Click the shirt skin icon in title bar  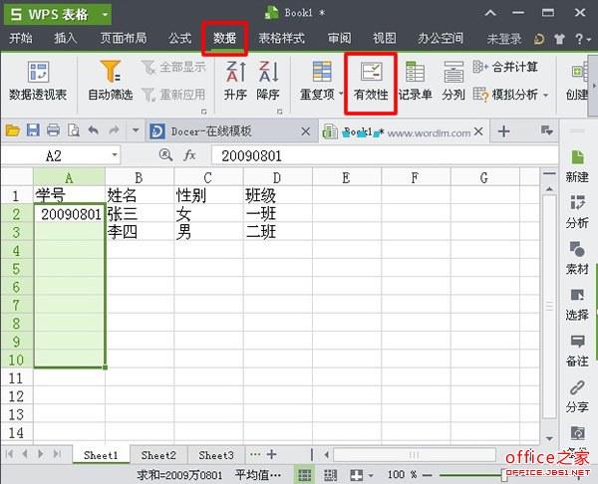point(559,39)
